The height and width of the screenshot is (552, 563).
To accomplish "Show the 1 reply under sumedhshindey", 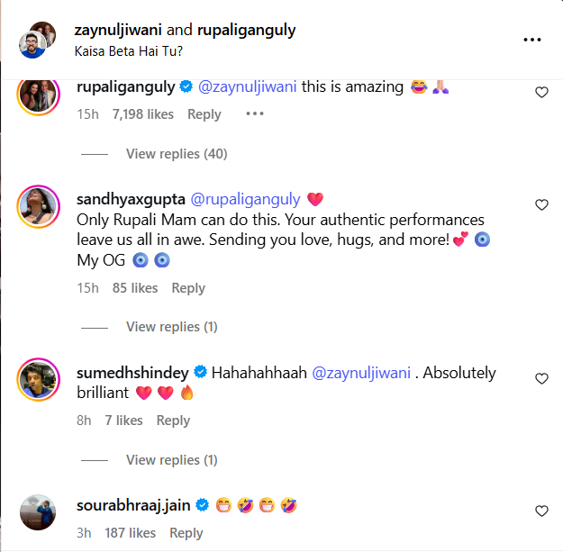I will point(171,460).
